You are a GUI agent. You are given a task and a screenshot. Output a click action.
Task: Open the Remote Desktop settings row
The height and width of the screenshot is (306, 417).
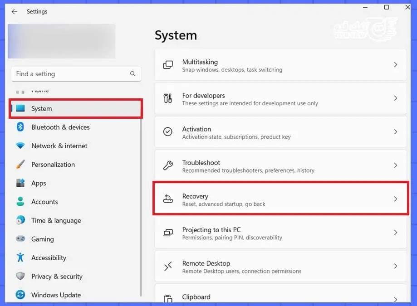[x=280, y=266]
